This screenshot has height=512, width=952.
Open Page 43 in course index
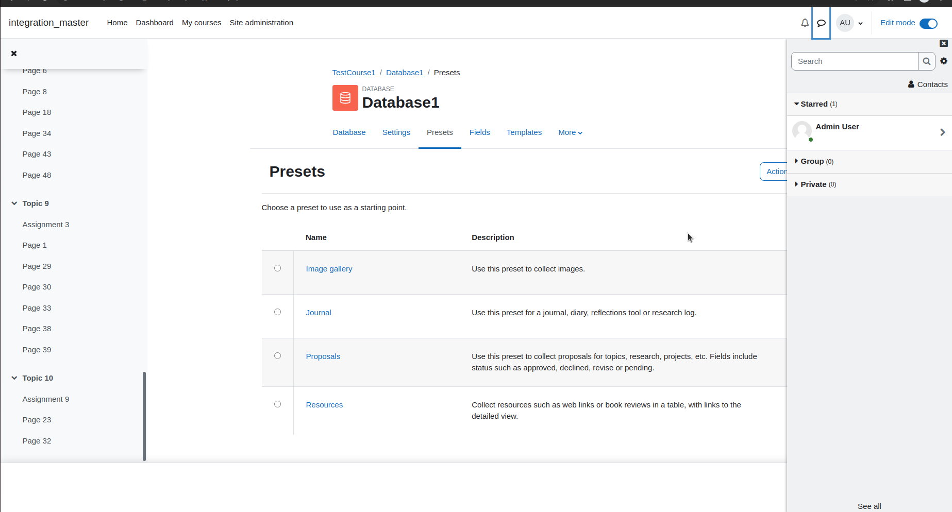37,154
